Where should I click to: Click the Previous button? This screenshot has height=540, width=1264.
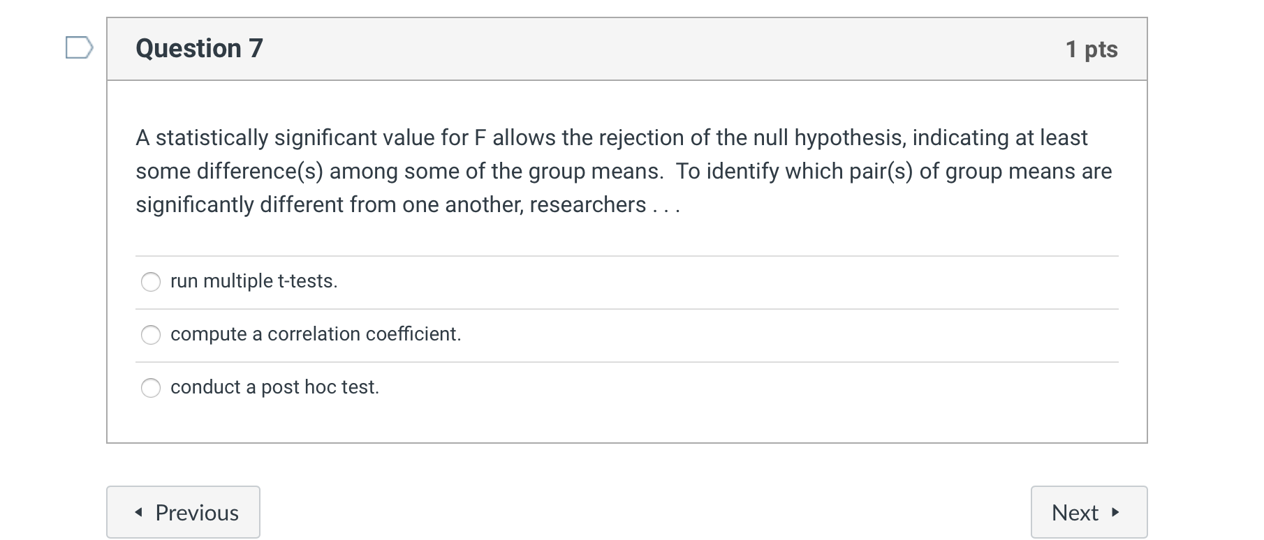(183, 512)
